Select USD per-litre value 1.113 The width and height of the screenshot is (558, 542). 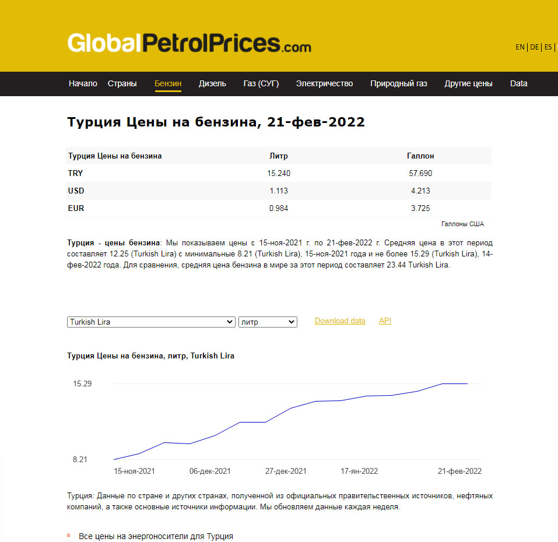(279, 191)
